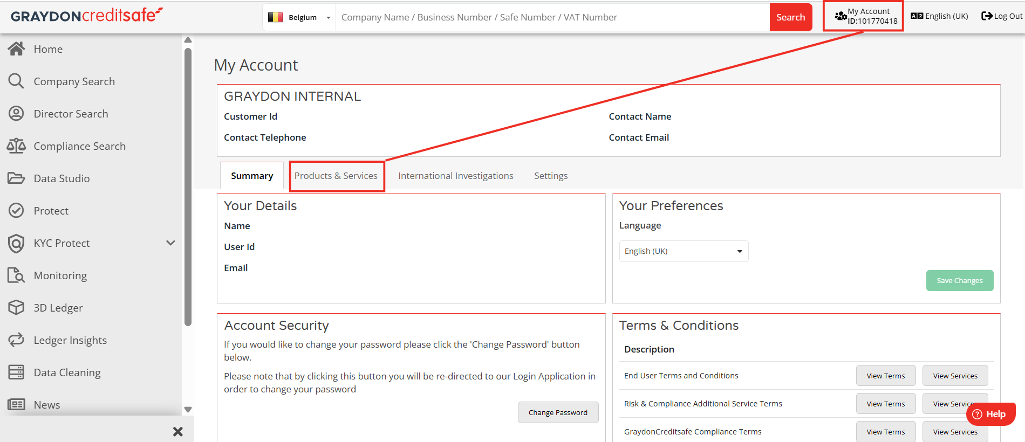Click the red Search button

pos(791,17)
